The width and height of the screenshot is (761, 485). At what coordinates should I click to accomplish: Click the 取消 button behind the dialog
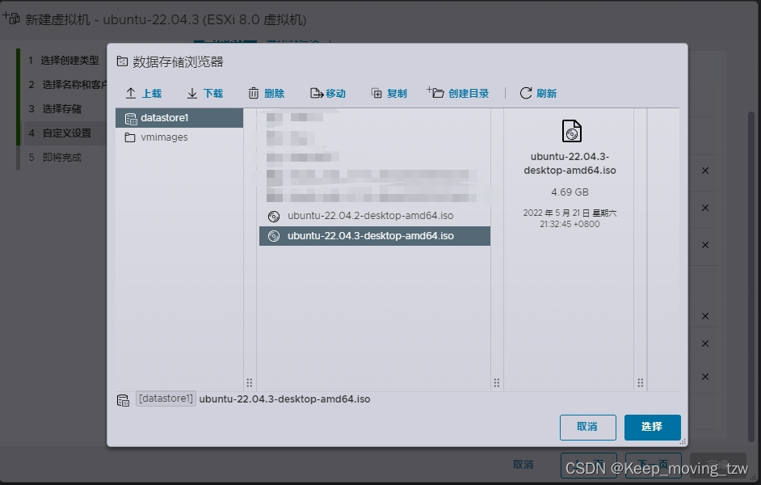coord(523,465)
